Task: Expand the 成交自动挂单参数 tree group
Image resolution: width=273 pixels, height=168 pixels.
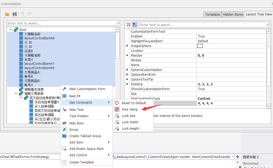Action: [x=21, y=97]
